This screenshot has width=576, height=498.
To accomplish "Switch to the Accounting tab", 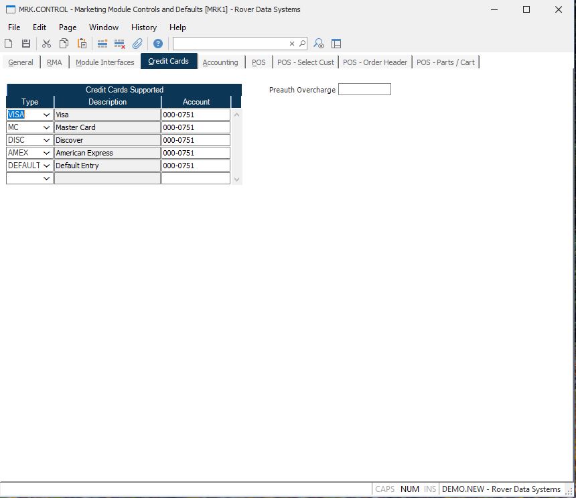I will point(220,62).
